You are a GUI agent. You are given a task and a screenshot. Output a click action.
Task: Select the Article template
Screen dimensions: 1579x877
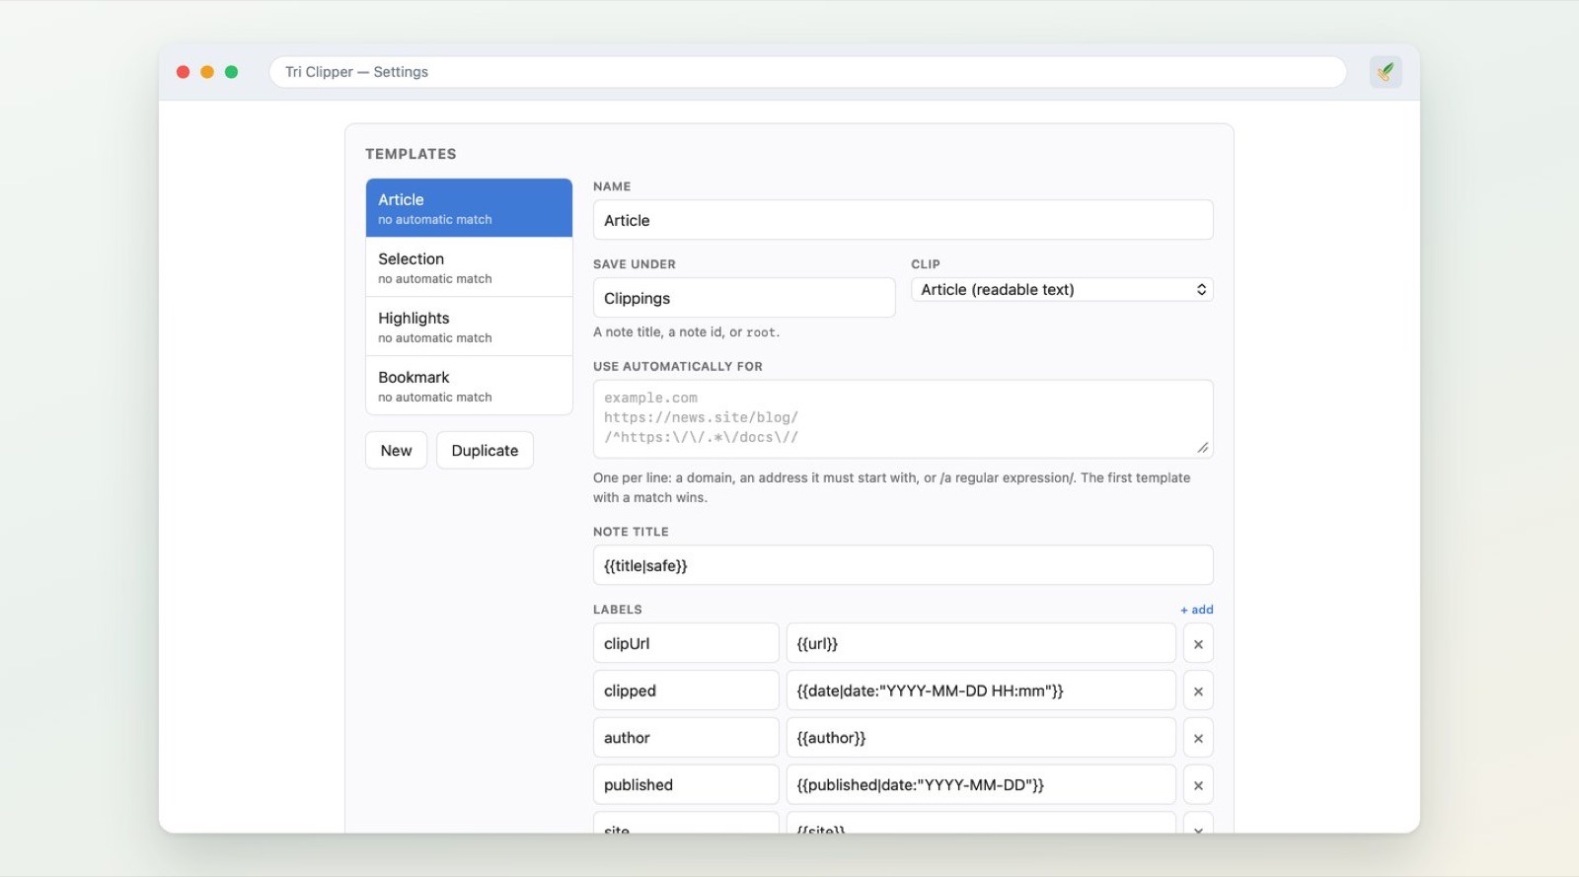469,208
